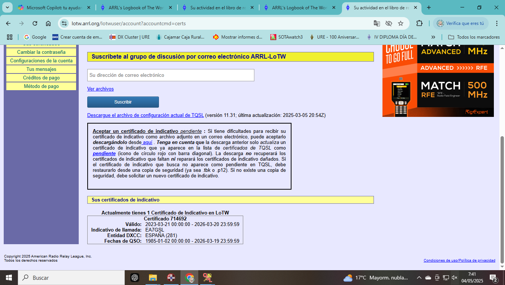Open the Crear cuenta de email GMX bookmark
Viewport: 505px width, 285px height.
pyautogui.click(x=77, y=37)
